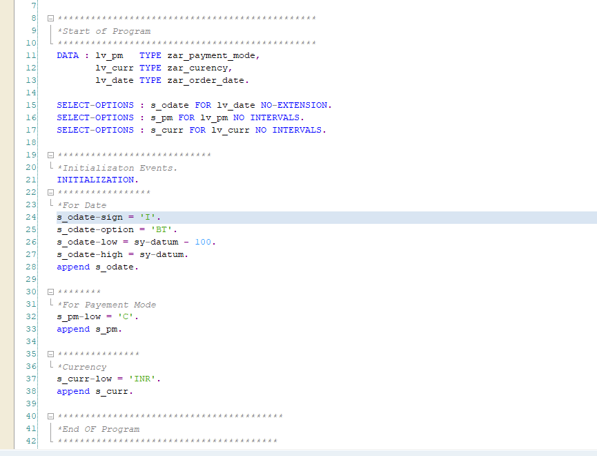597x456 pixels.
Task: Click line number 39 in gutter
Action: click(x=31, y=403)
